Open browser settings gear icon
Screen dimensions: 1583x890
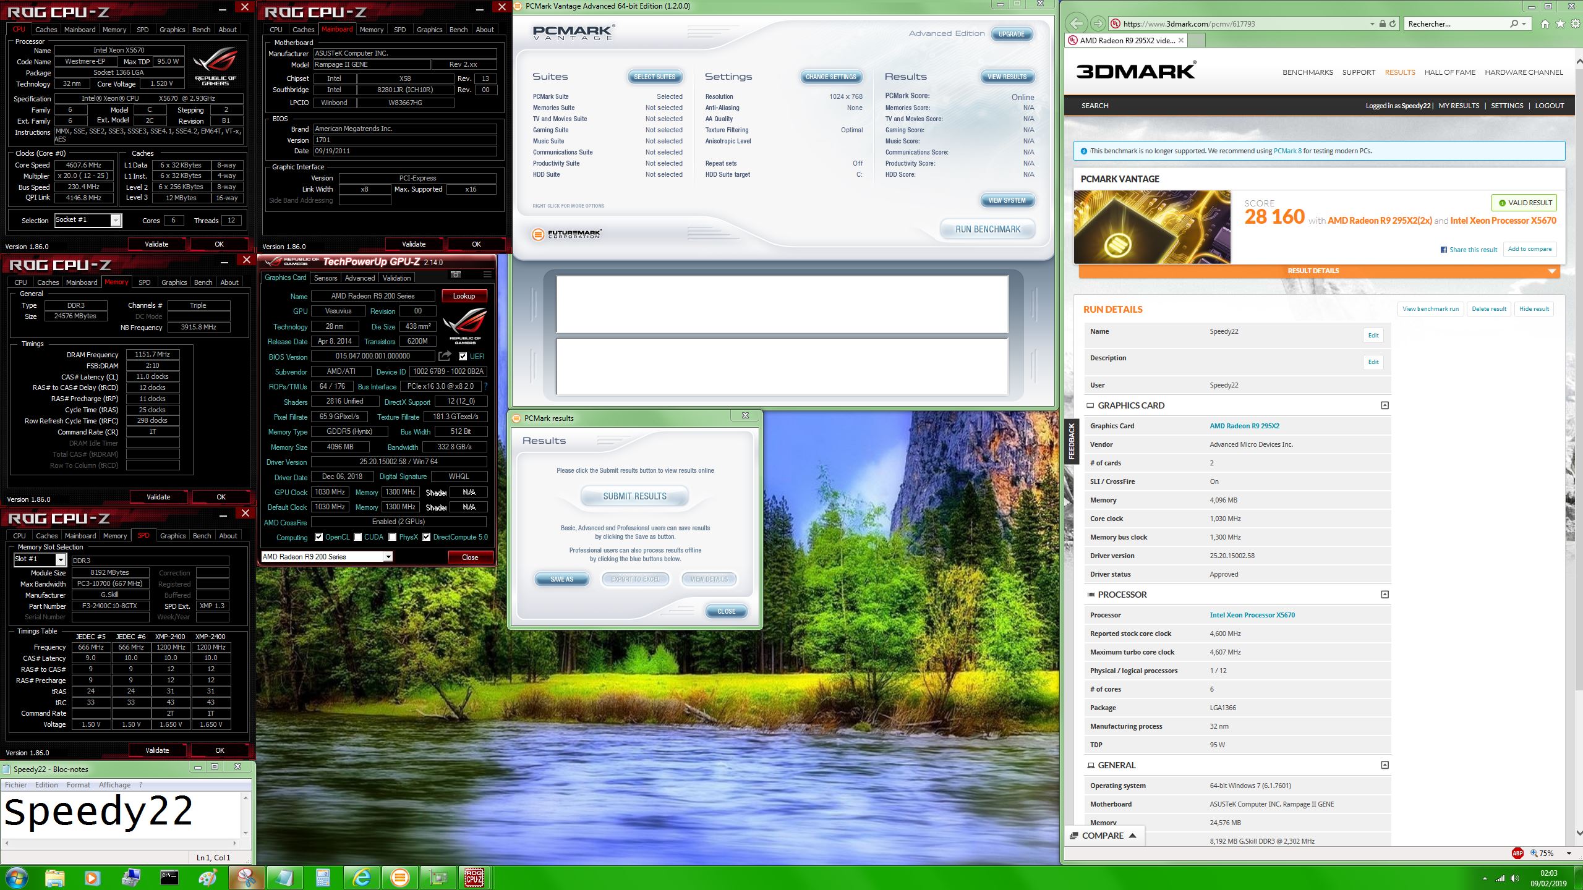tap(1574, 23)
